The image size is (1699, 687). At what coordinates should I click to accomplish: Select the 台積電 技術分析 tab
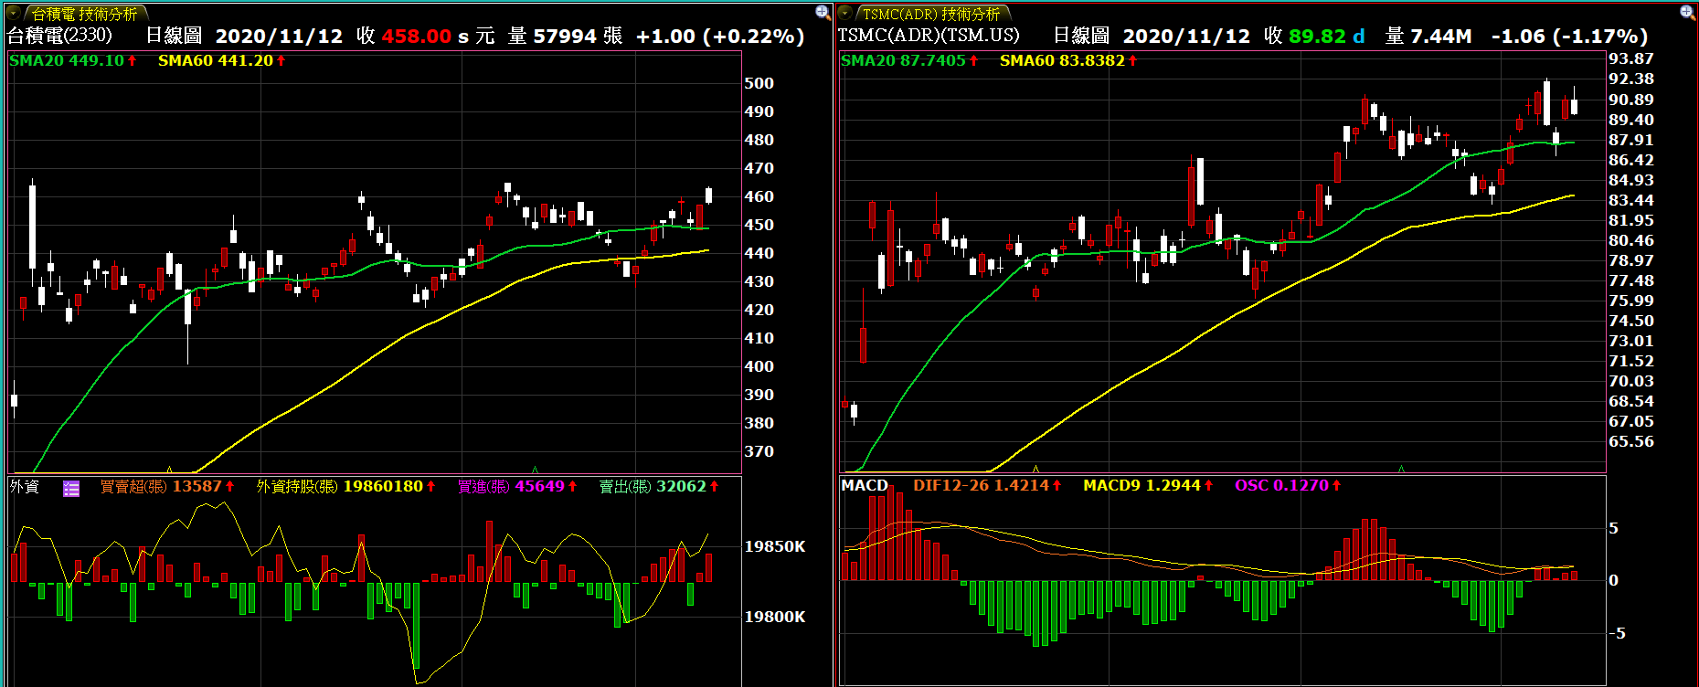click(x=84, y=14)
